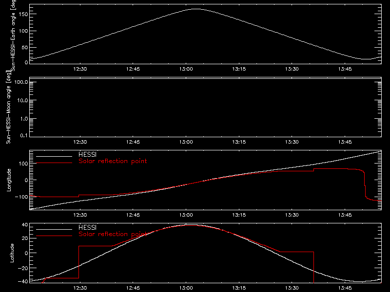Click the Latitude axis title
Screen dimensions: 390x292
(12, 253)
